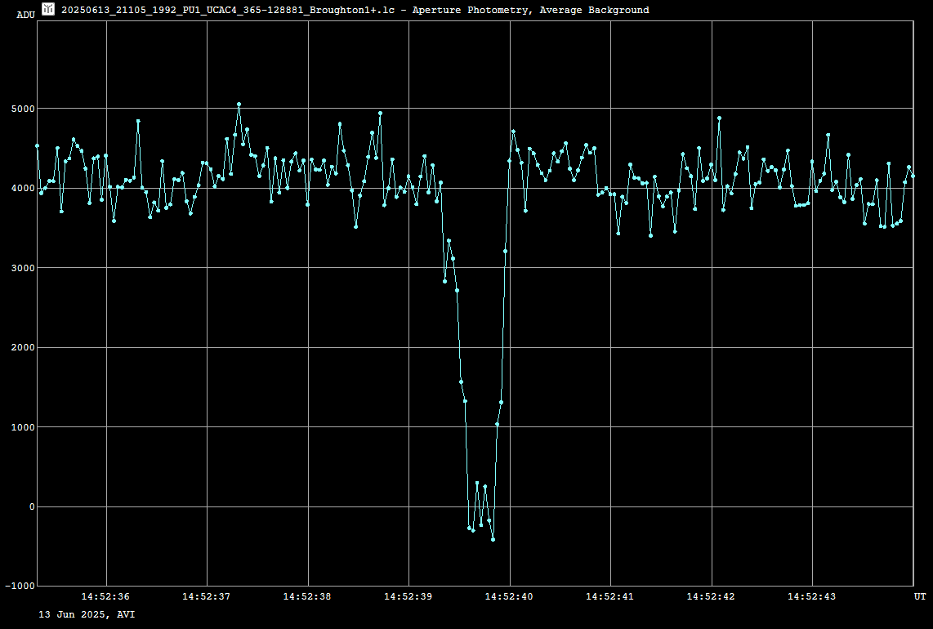This screenshot has width=933, height=629.
Task: Pick the highest data point above 5000 ADU
Action: click(239, 104)
